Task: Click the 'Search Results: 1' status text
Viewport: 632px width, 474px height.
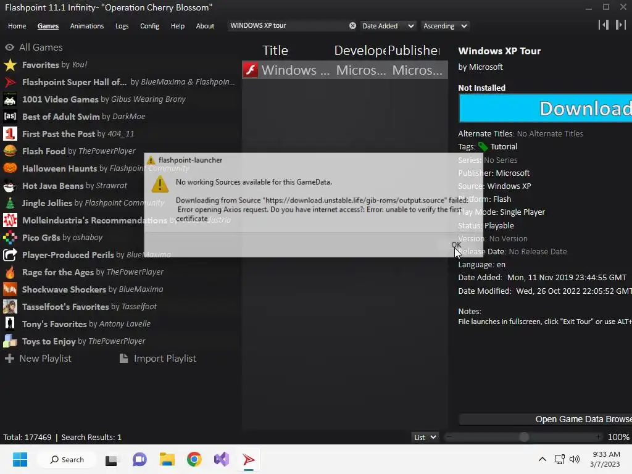Action: pos(91,438)
